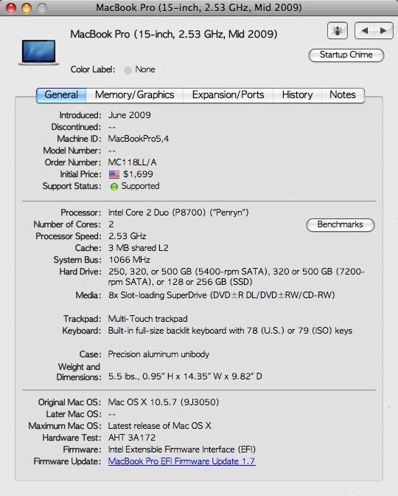Click the 'MC118LL/A' order number
398x496 pixels.
133,162
